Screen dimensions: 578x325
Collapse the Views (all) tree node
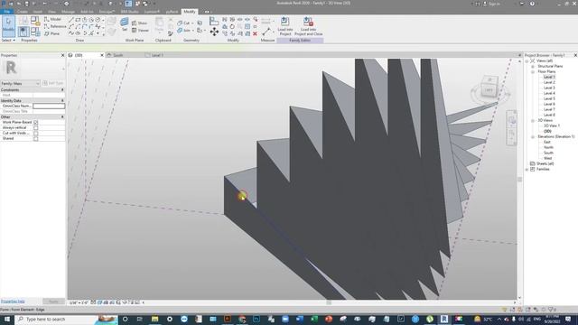527,60
